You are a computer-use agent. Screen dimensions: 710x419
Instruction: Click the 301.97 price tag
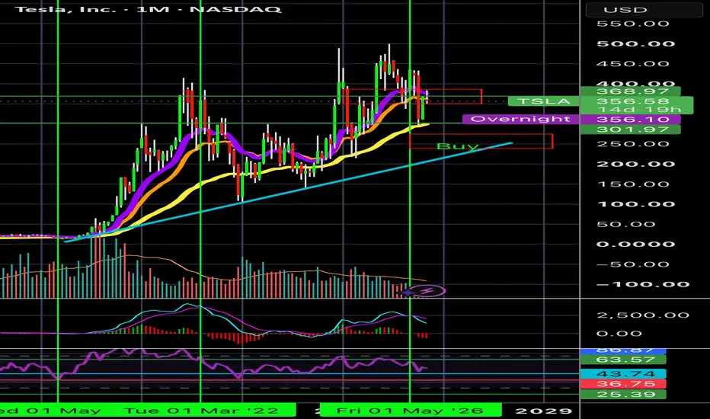click(630, 130)
